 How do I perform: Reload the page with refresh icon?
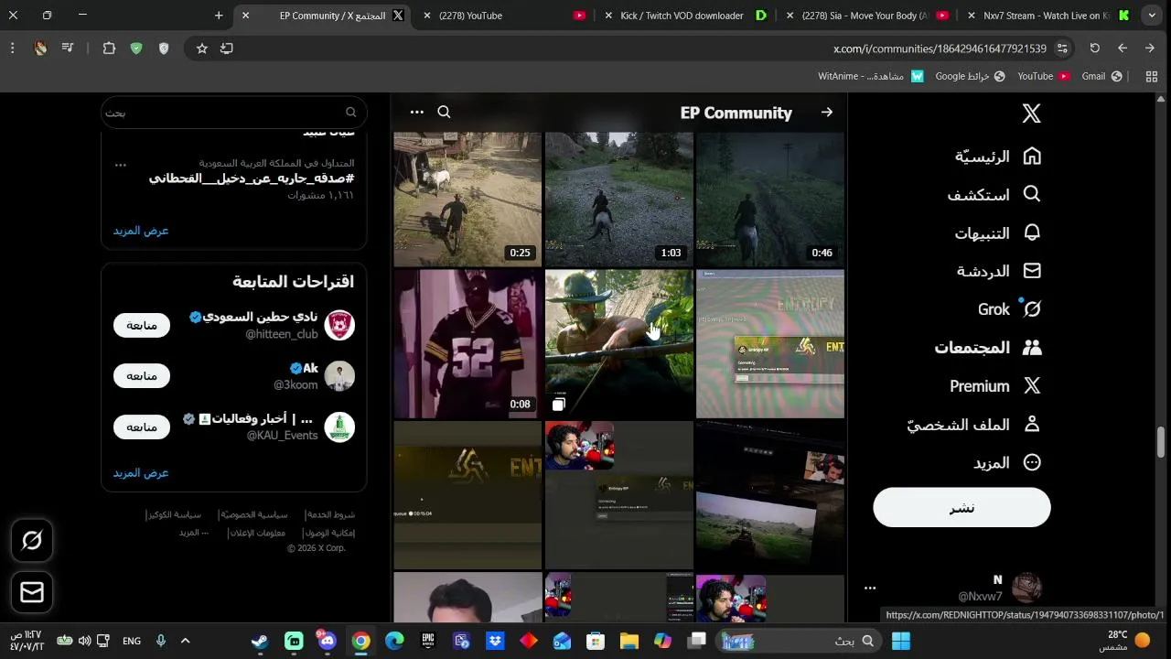coord(1094,48)
